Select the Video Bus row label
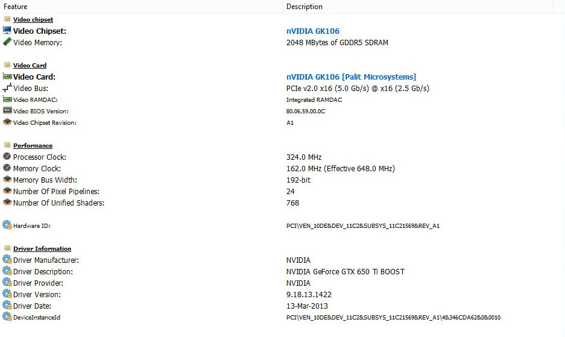The height and width of the screenshot is (337, 565). coord(31,88)
